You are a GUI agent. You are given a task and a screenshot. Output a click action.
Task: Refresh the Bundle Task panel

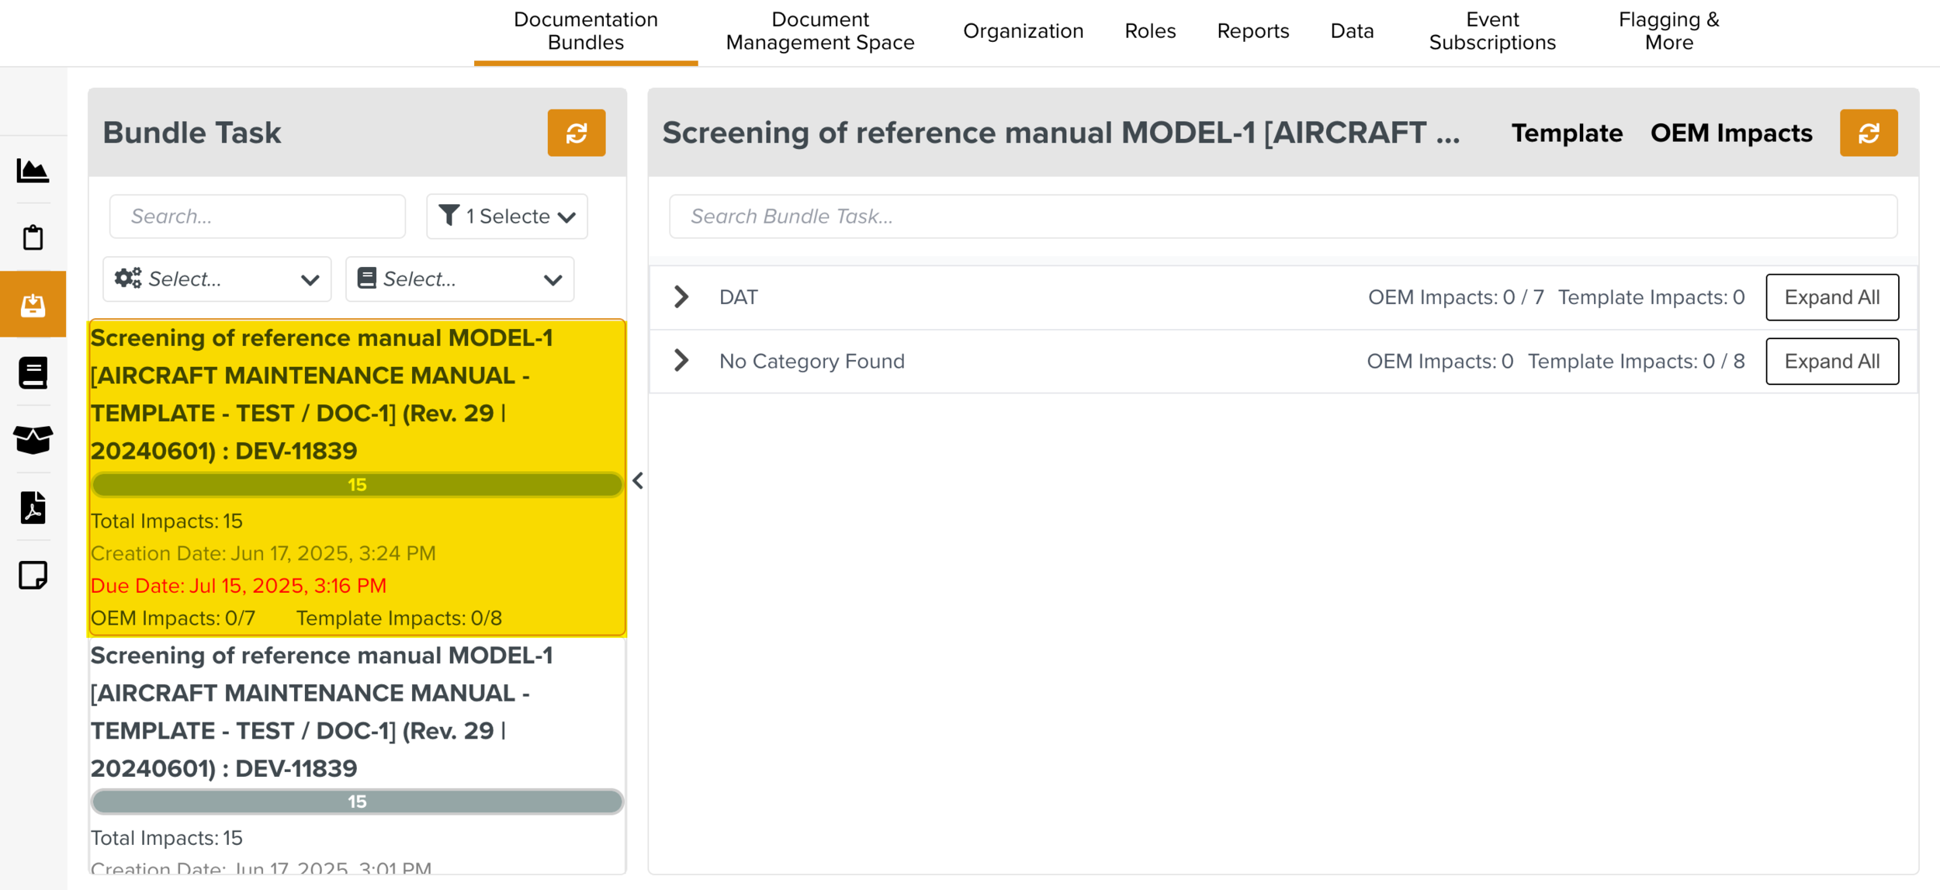click(x=576, y=133)
